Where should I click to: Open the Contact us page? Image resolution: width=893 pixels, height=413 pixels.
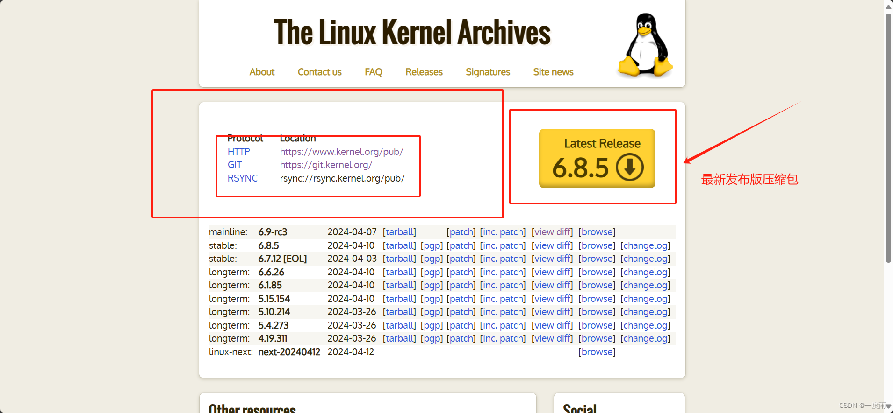[320, 72]
